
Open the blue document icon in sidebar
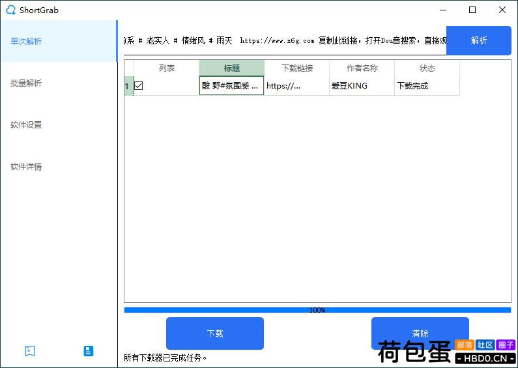click(89, 351)
